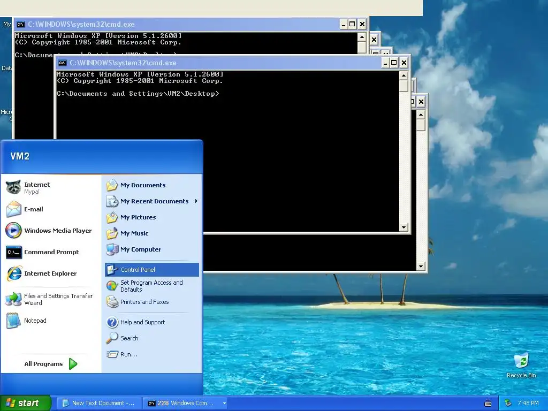Select the Windows Media Player label
Screen dimensions: 548x411
(58, 230)
